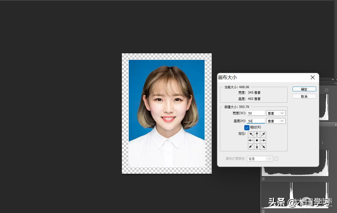Choose the top-right anchor arrow
Screen dimensions: 337x213
pos(263,134)
